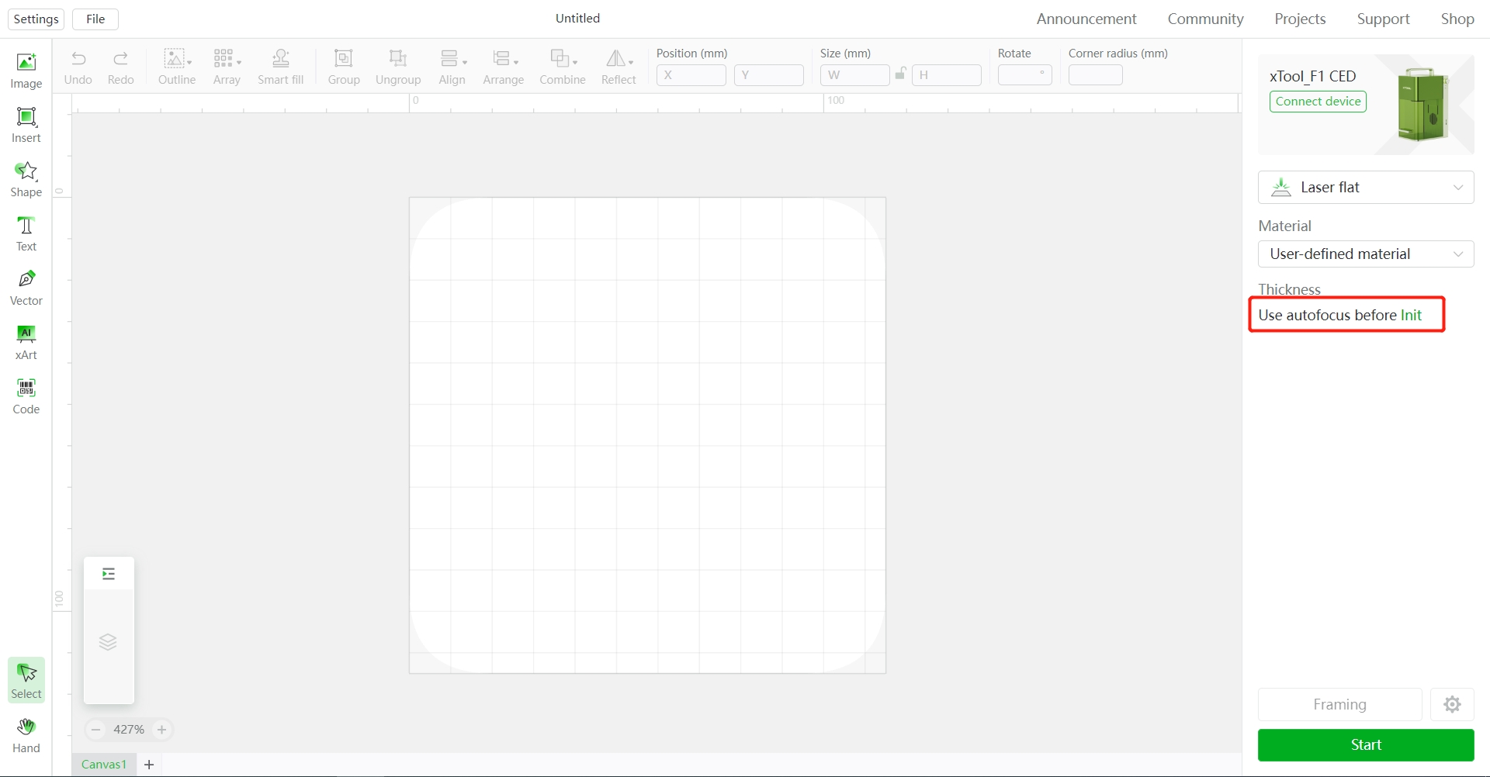Click the Size W input field
Image resolution: width=1490 pixels, height=777 pixels.
click(855, 75)
